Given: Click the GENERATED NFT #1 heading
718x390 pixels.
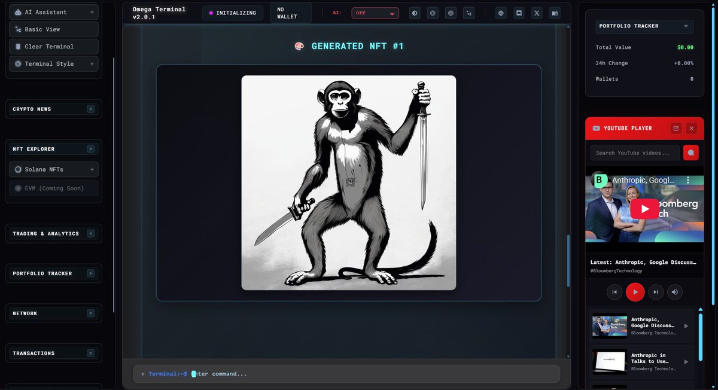Looking at the screenshot, I should point(349,46).
